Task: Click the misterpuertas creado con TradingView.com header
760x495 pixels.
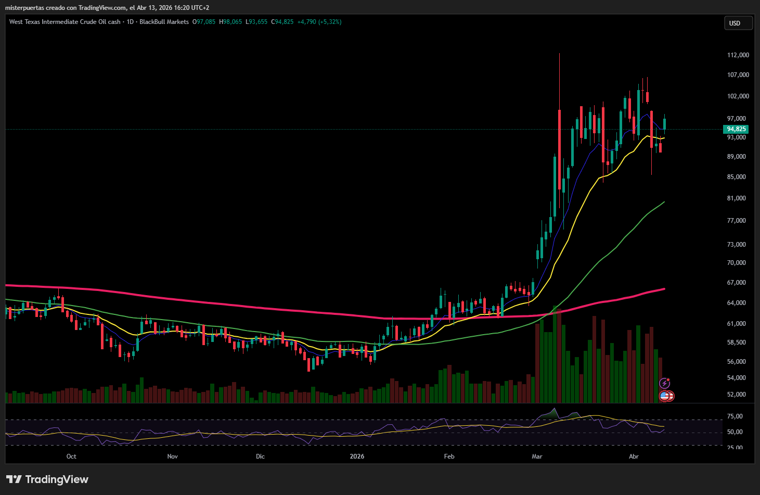Action: [x=107, y=8]
